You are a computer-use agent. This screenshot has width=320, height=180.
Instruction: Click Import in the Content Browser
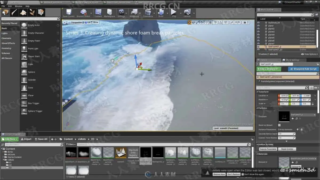tap(26, 139)
